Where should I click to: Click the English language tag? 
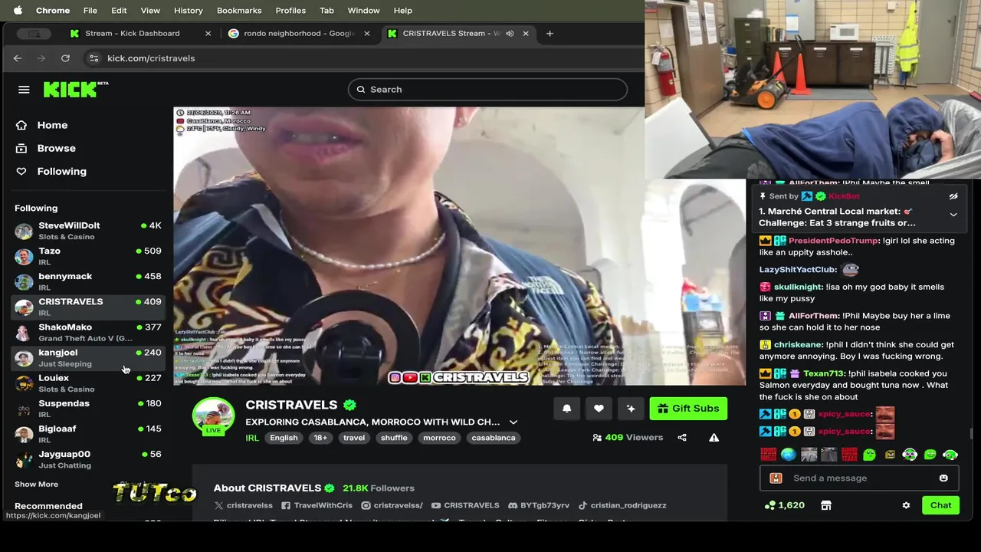[x=284, y=438]
